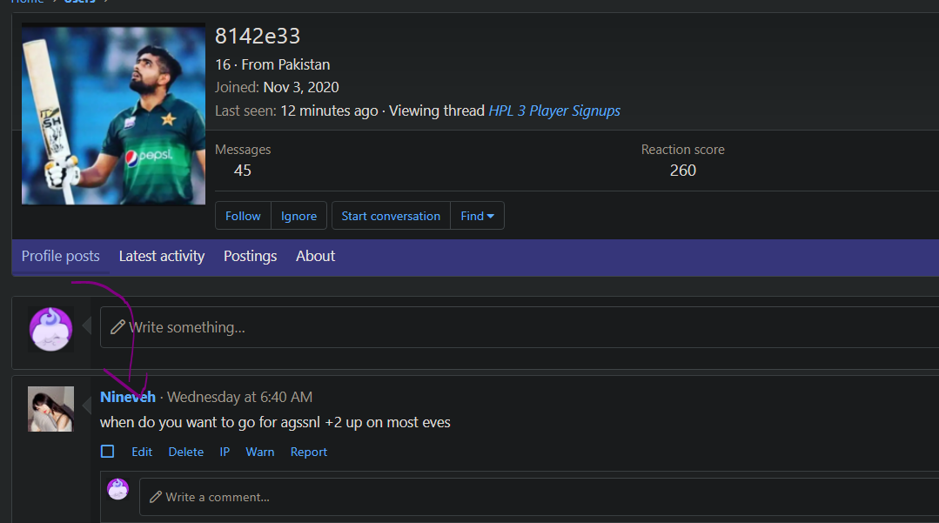Screen dimensions: 939x523
Task: Report Nineveh's profile post
Action: coord(309,452)
